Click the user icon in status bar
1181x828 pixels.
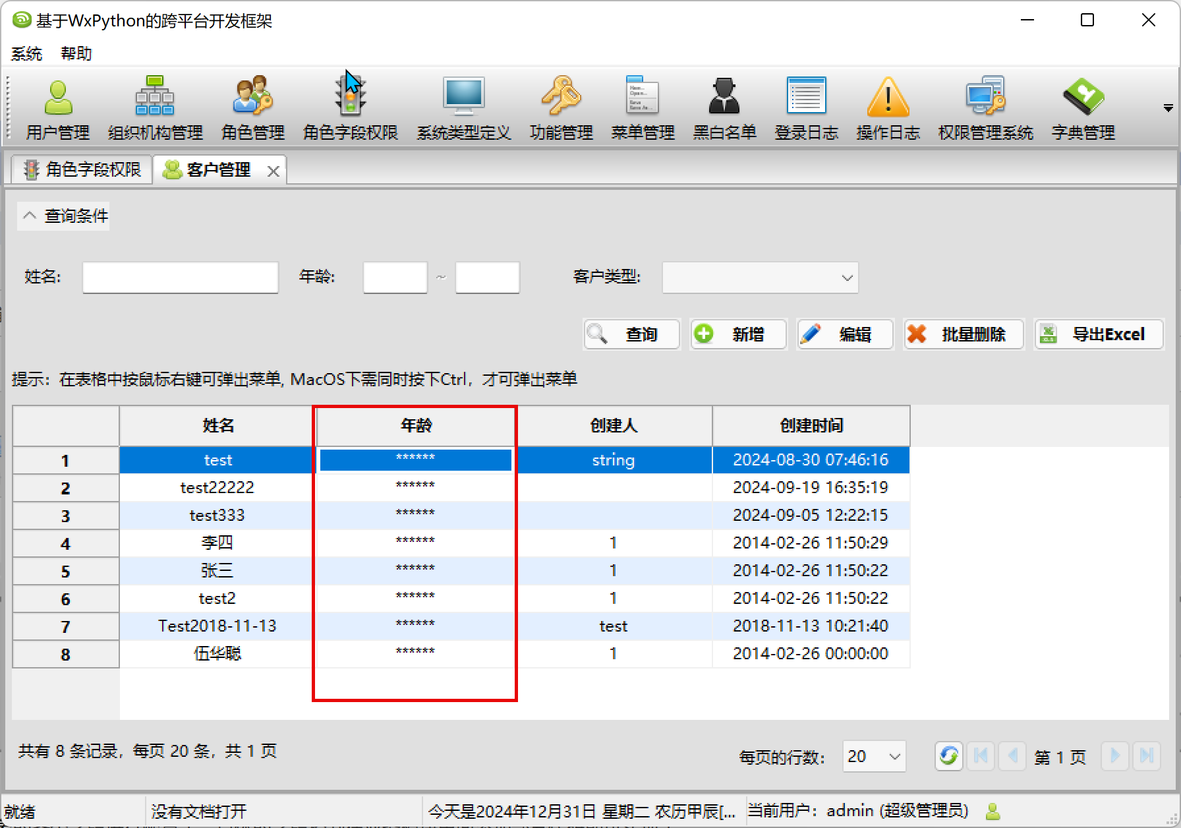pos(992,811)
